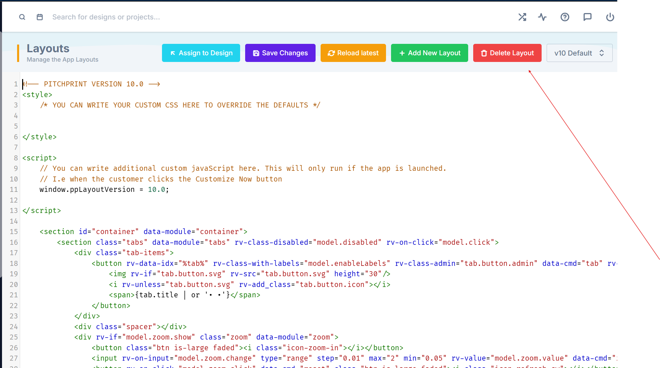
Task: Open the activity pulse icon
Action: click(542, 17)
